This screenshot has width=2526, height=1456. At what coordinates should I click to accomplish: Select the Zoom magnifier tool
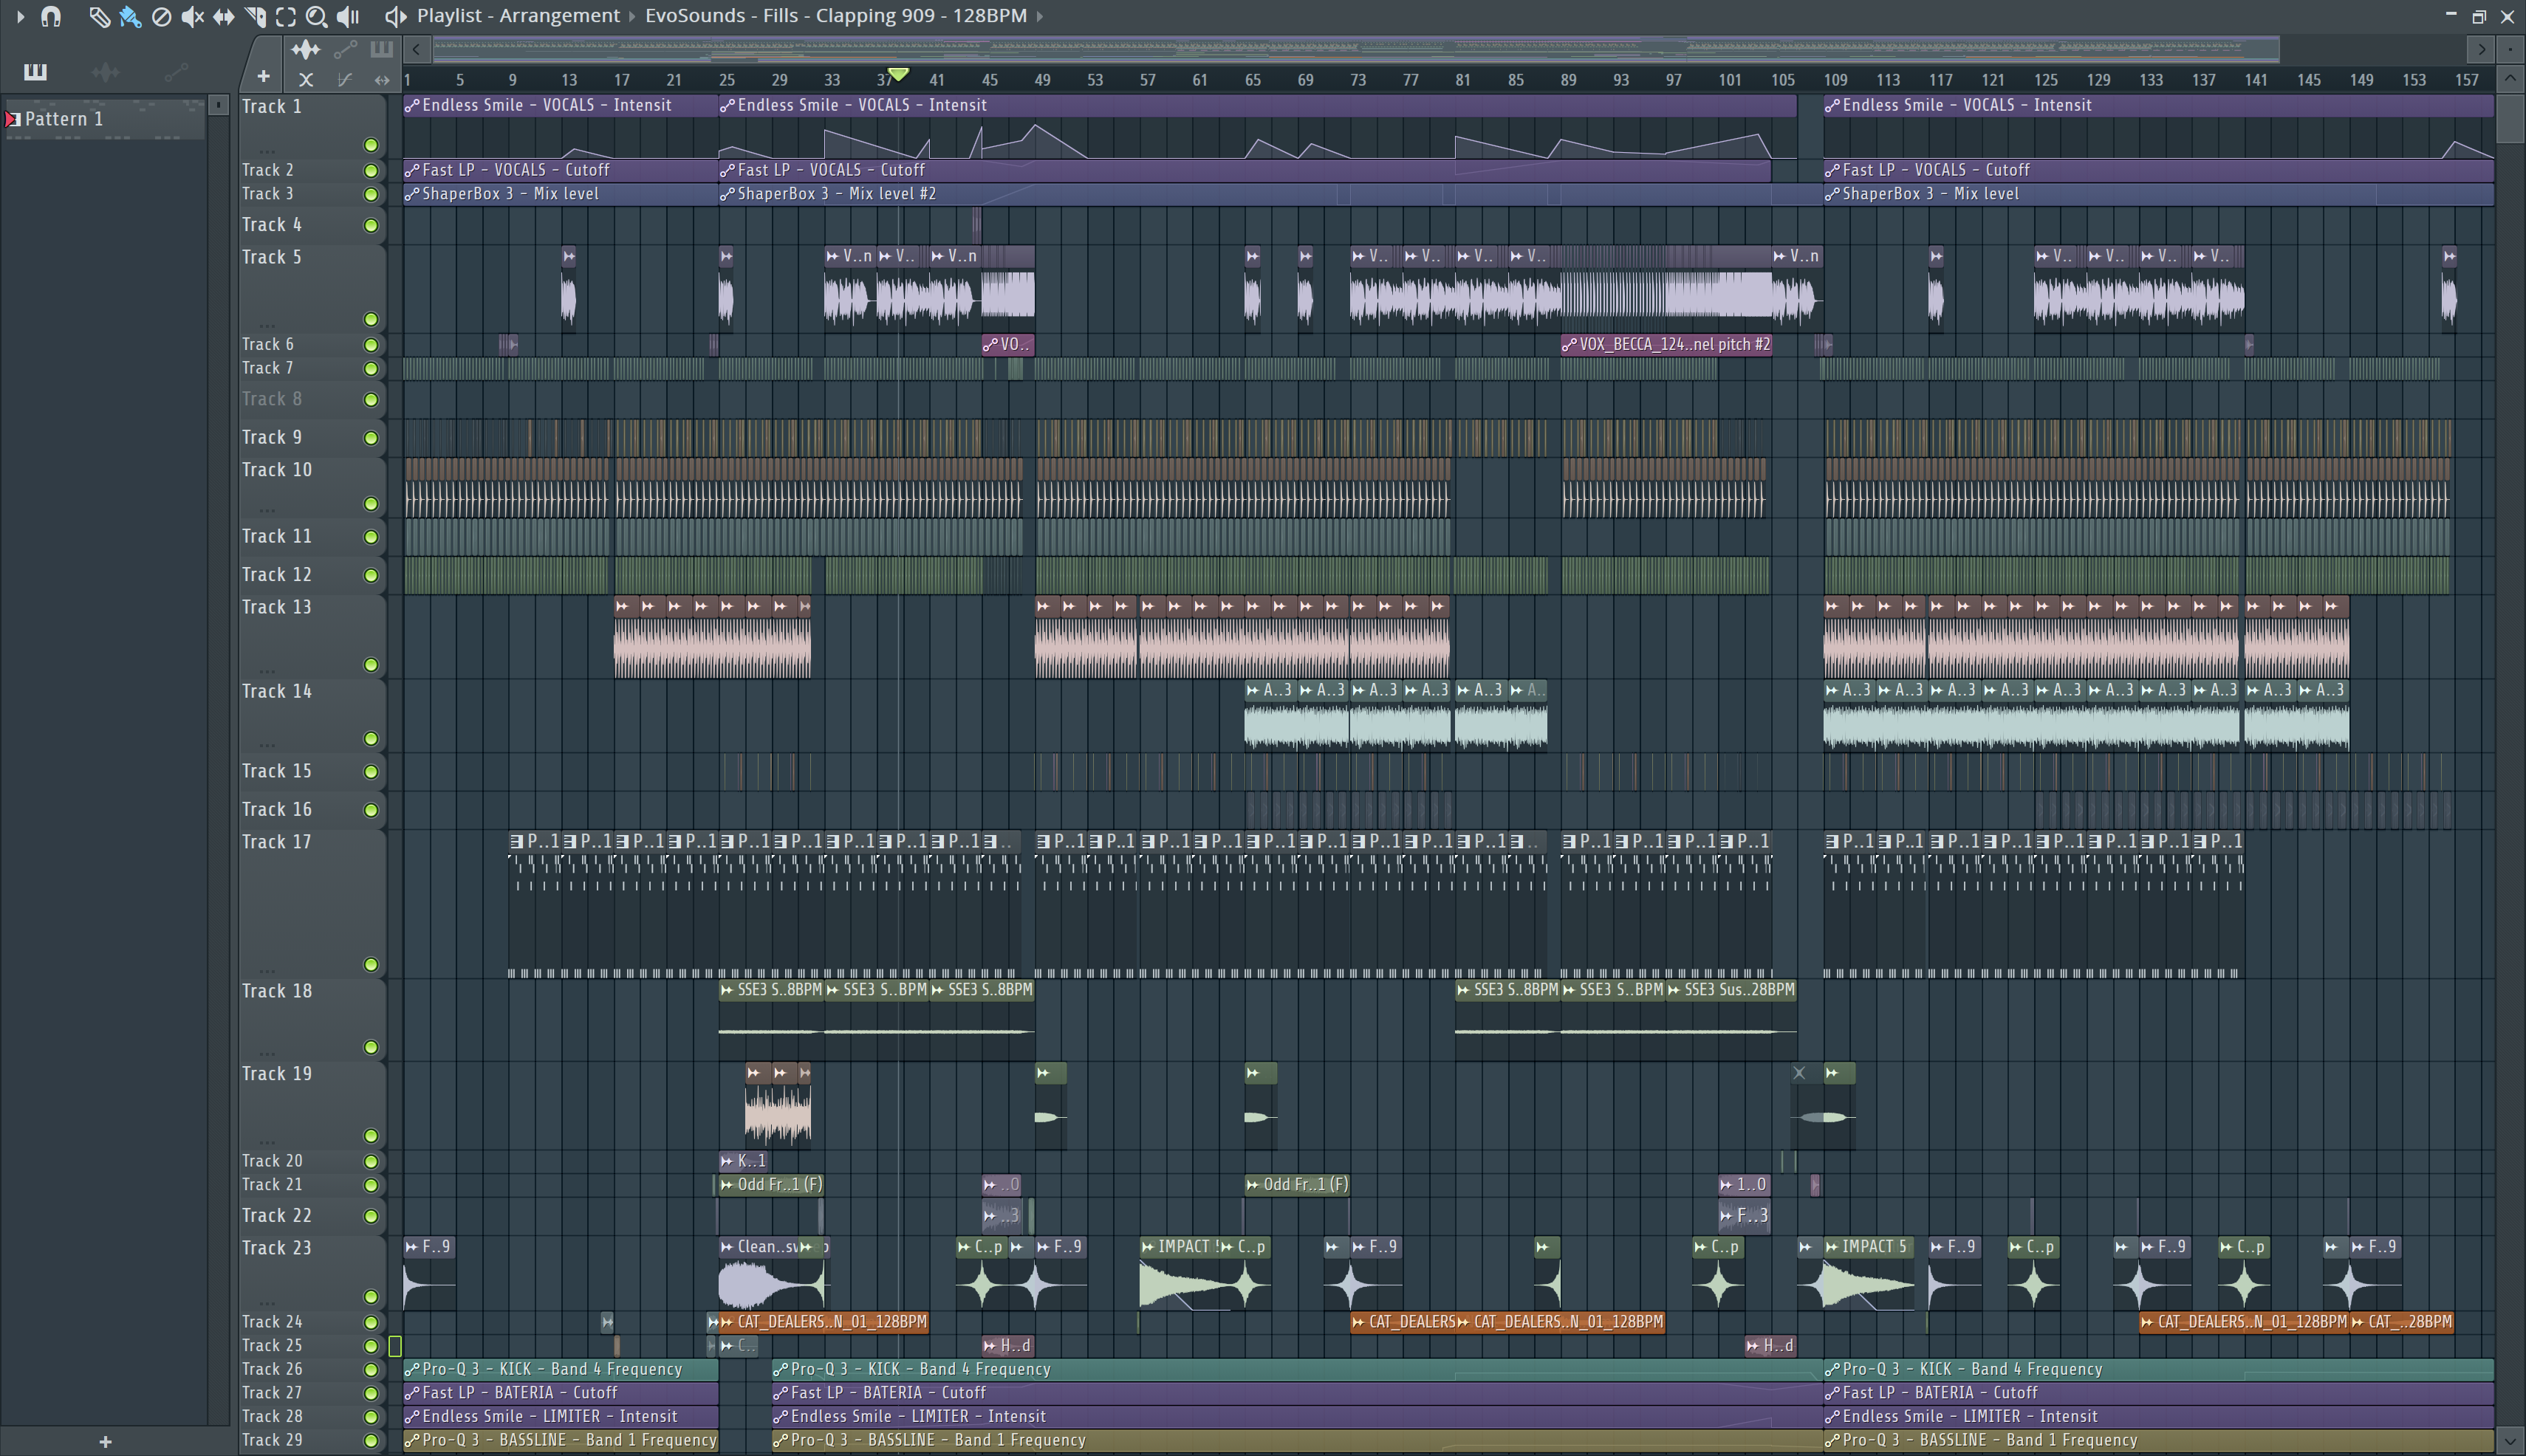coord(316,16)
